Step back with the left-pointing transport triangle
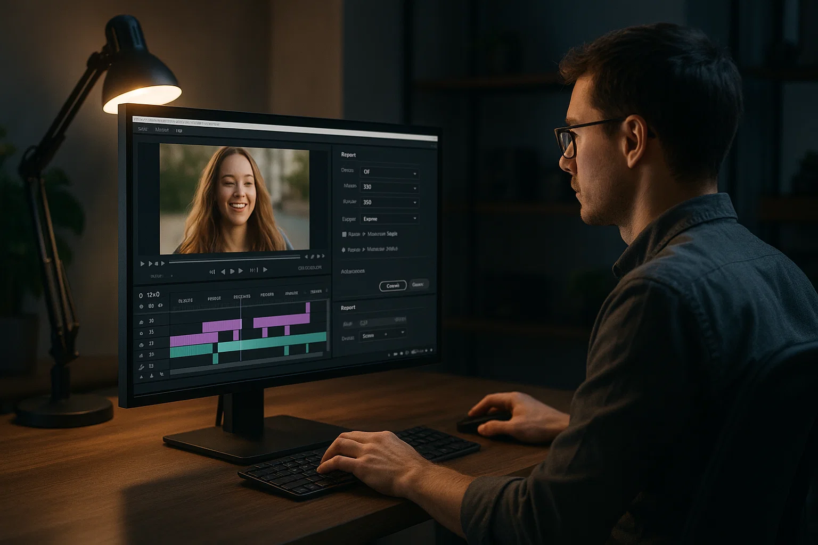This screenshot has height=545, width=818. 223,271
